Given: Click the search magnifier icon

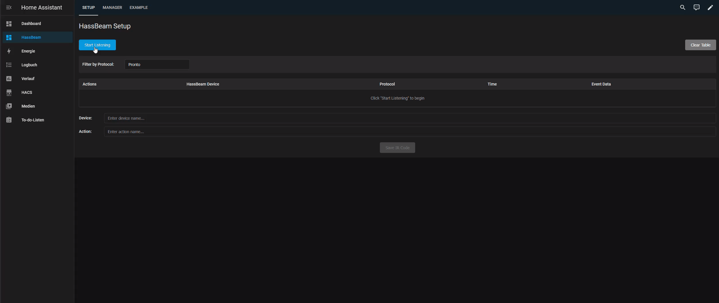Looking at the screenshot, I should click(x=683, y=7).
